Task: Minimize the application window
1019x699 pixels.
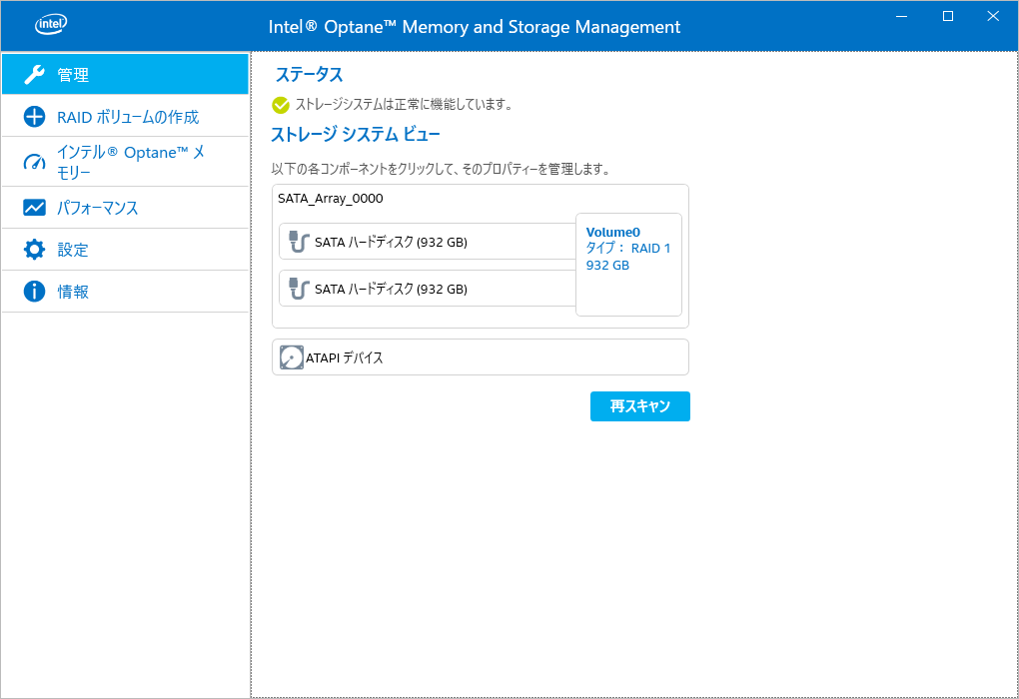Action: point(901,16)
